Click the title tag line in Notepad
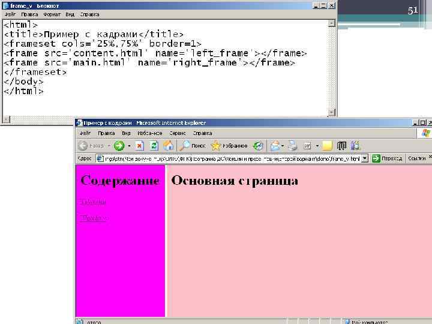Image resolution: width=432 pixels, height=324 pixels. [94, 34]
